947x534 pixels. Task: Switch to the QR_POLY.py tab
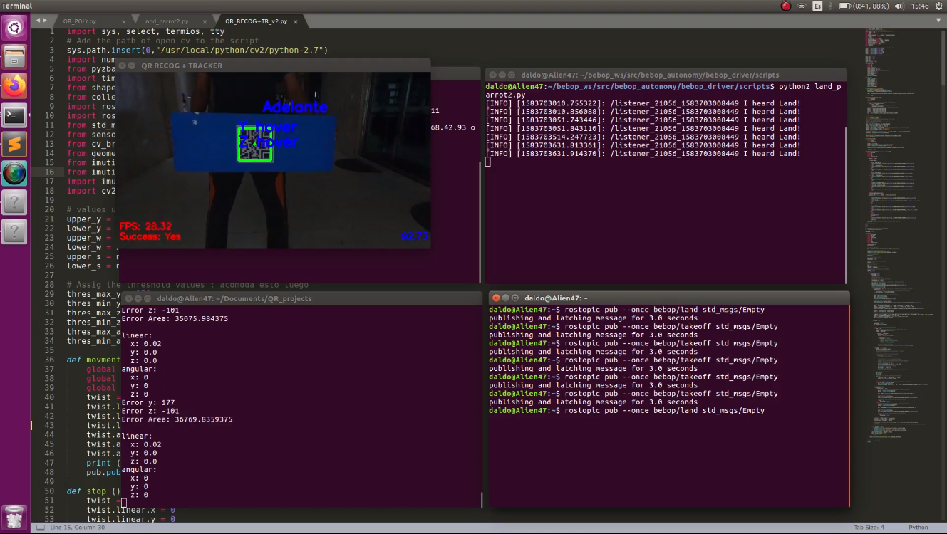coord(79,22)
